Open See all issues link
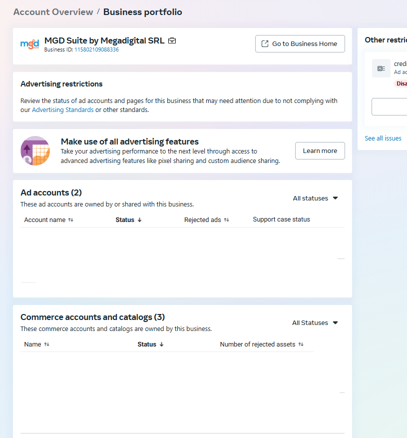Viewport: 407px width, 438px height. [383, 138]
